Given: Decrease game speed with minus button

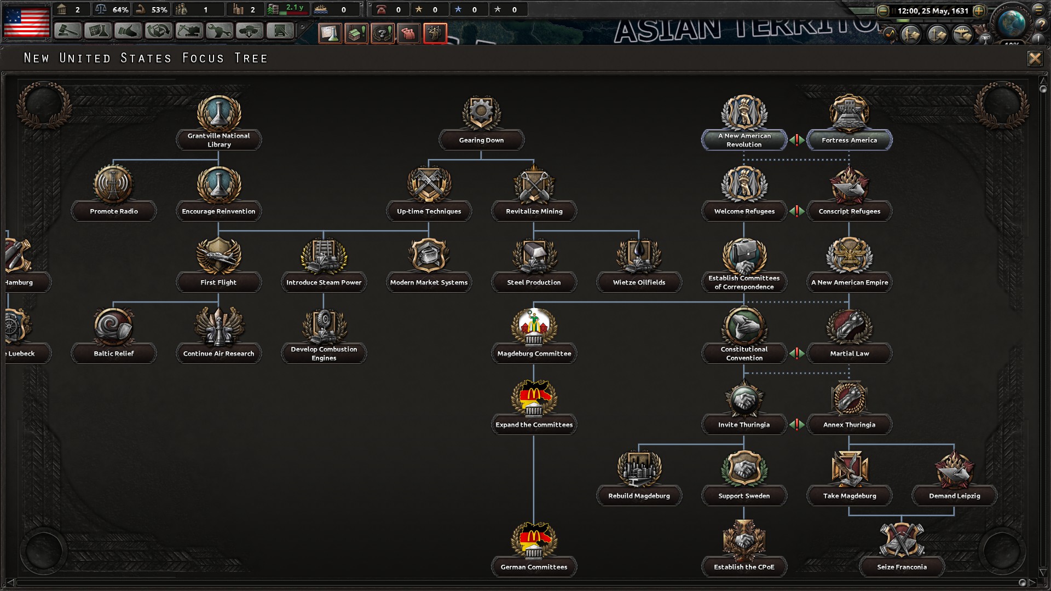Looking at the screenshot, I should 882,10.
